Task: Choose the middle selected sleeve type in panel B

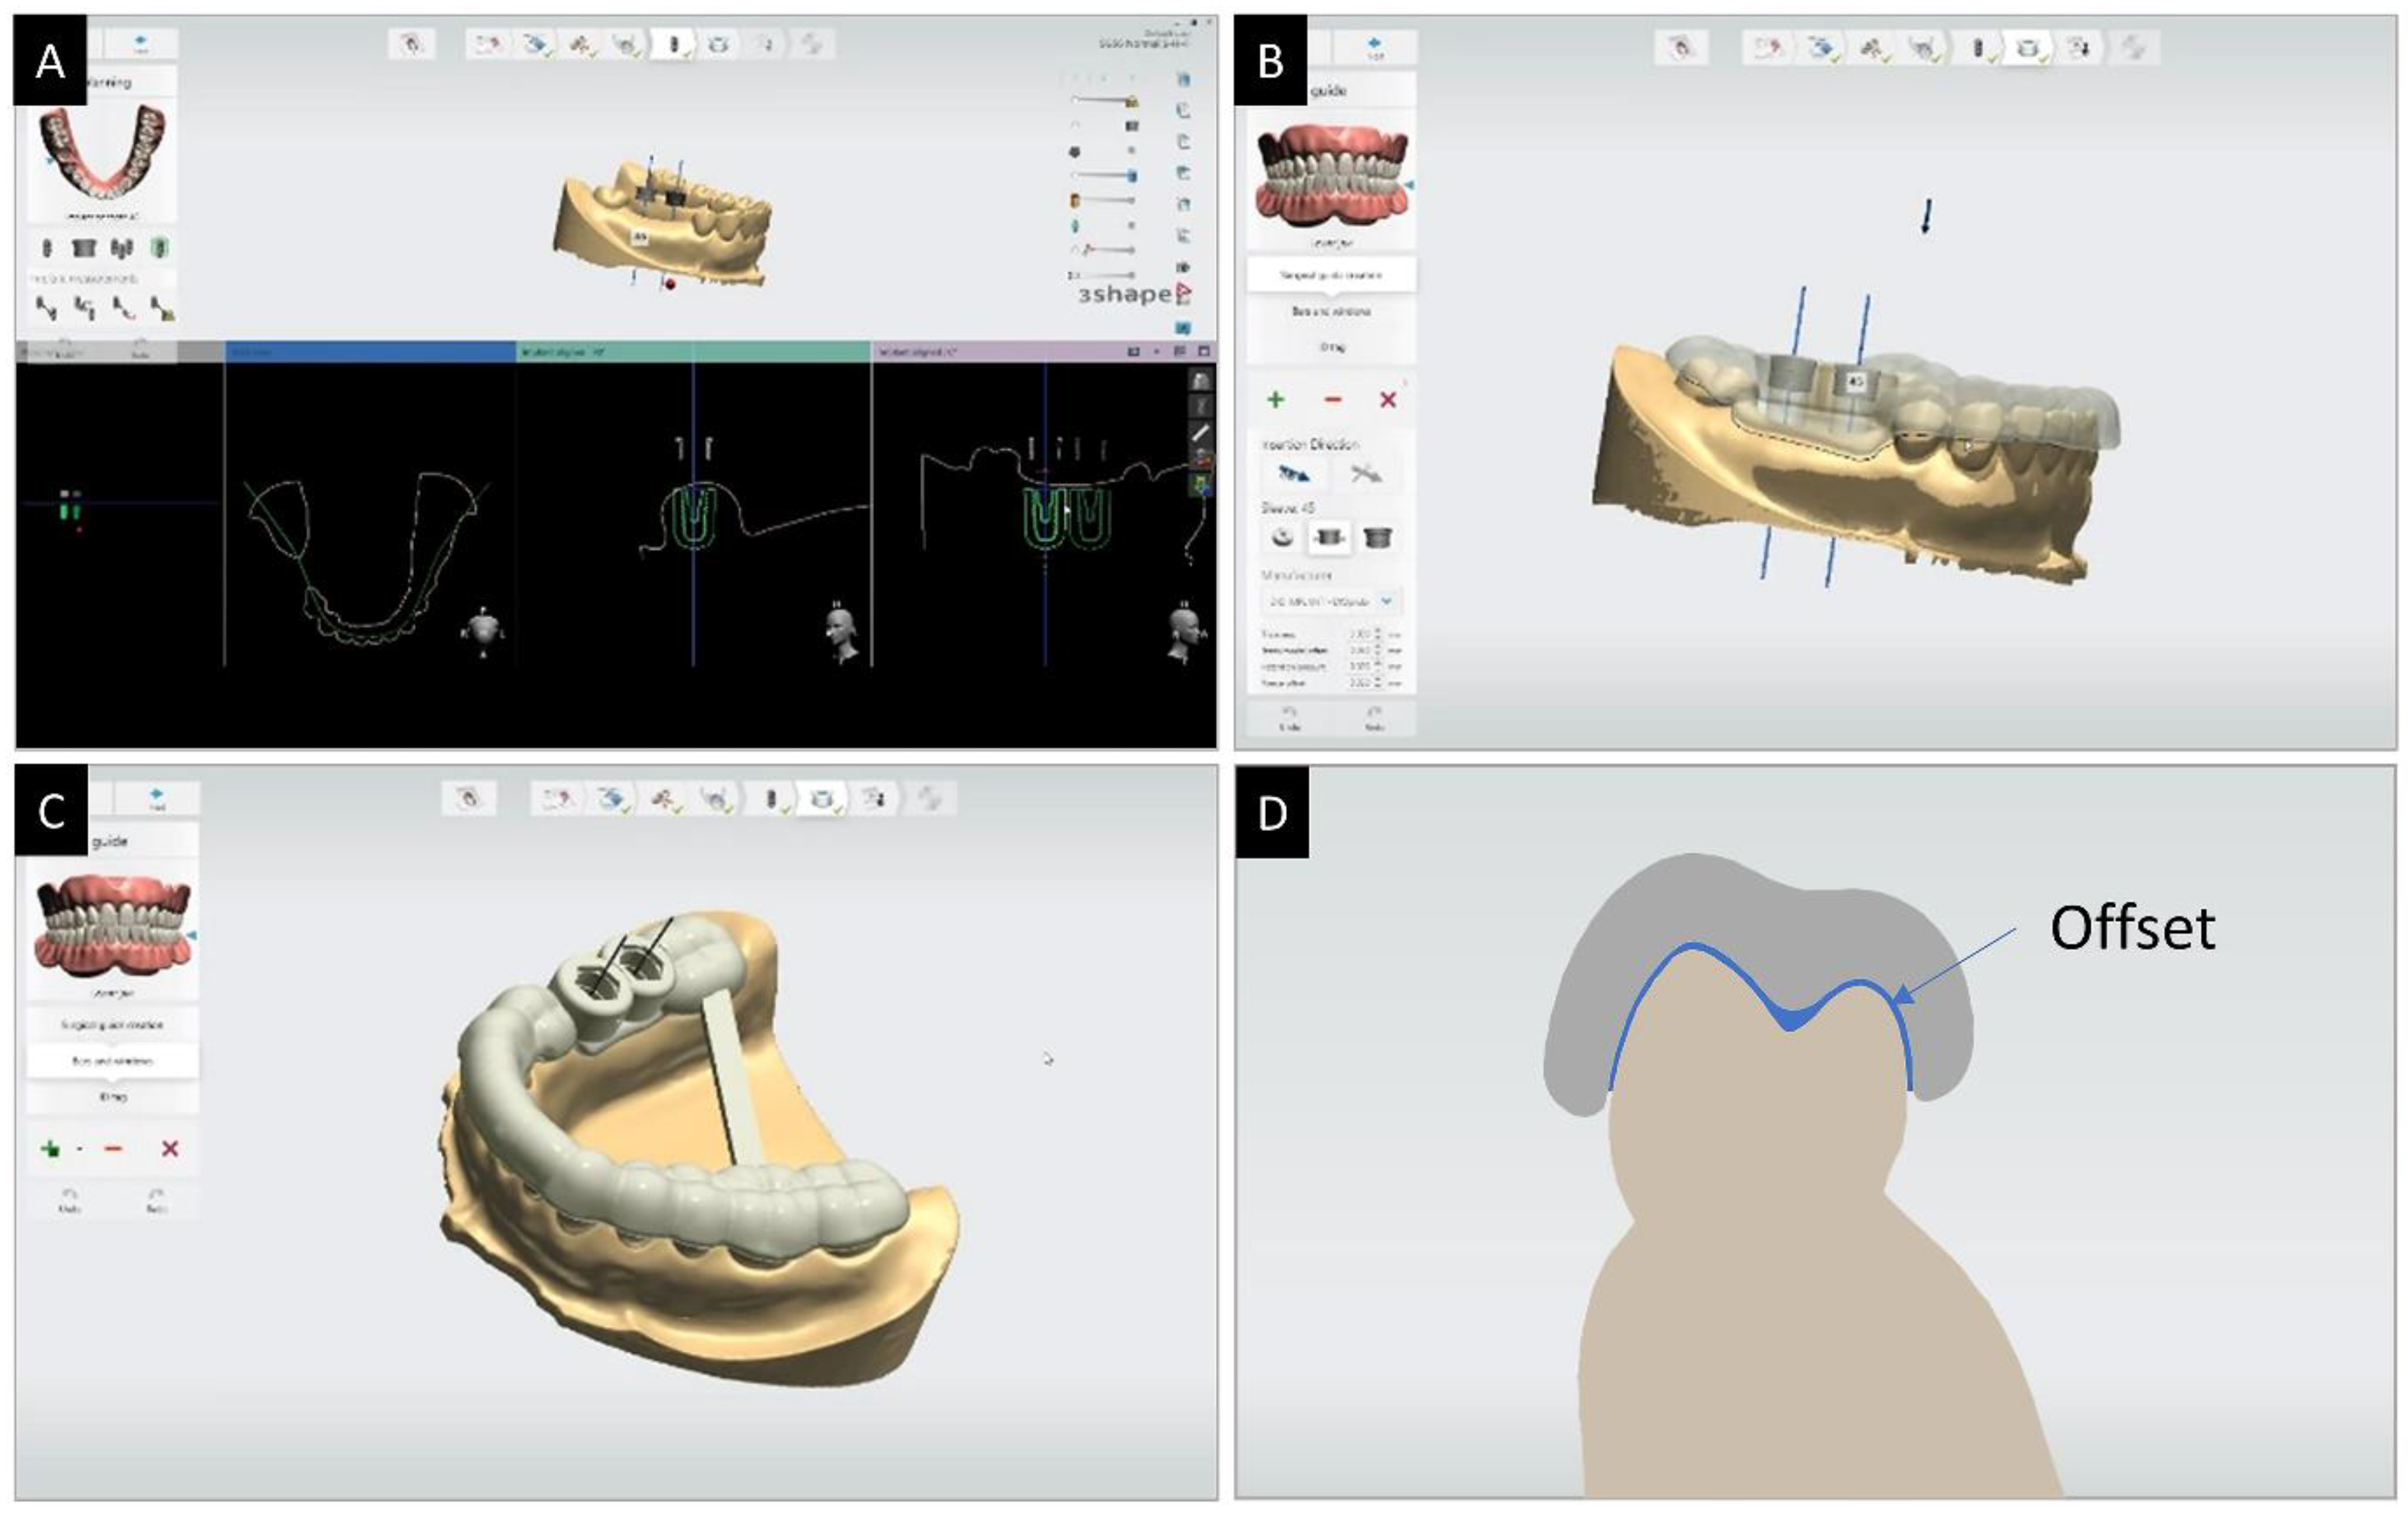Action: [x=1329, y=537]
